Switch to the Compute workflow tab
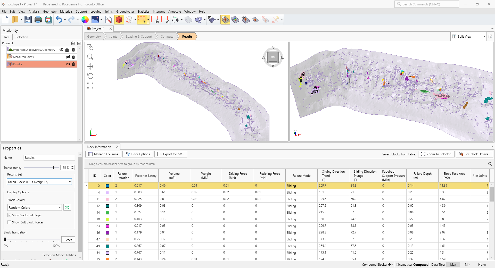Image resolution: width=495 pixels, height=268 pixels. pyautogui.click(x=167, y=37)
